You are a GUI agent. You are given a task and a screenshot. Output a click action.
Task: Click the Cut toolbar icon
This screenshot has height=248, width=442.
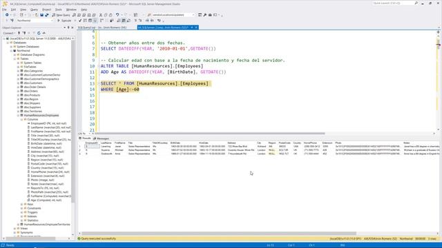pyautogui.click(x=101, y=15)
